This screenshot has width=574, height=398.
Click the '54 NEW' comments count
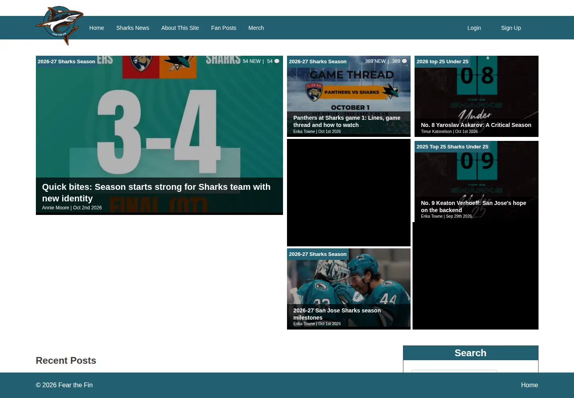pos(252,61)
